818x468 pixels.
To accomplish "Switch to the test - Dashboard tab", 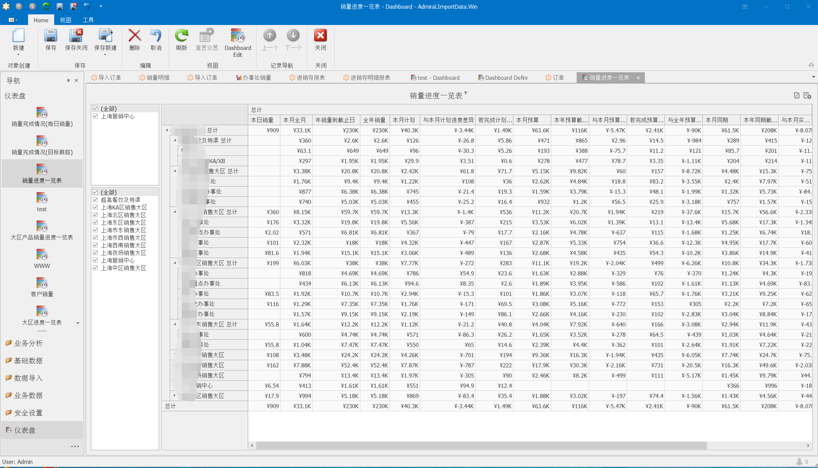I will [x=435, y=78].
